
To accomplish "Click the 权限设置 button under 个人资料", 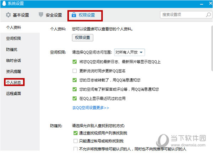I will pos(83,37).
